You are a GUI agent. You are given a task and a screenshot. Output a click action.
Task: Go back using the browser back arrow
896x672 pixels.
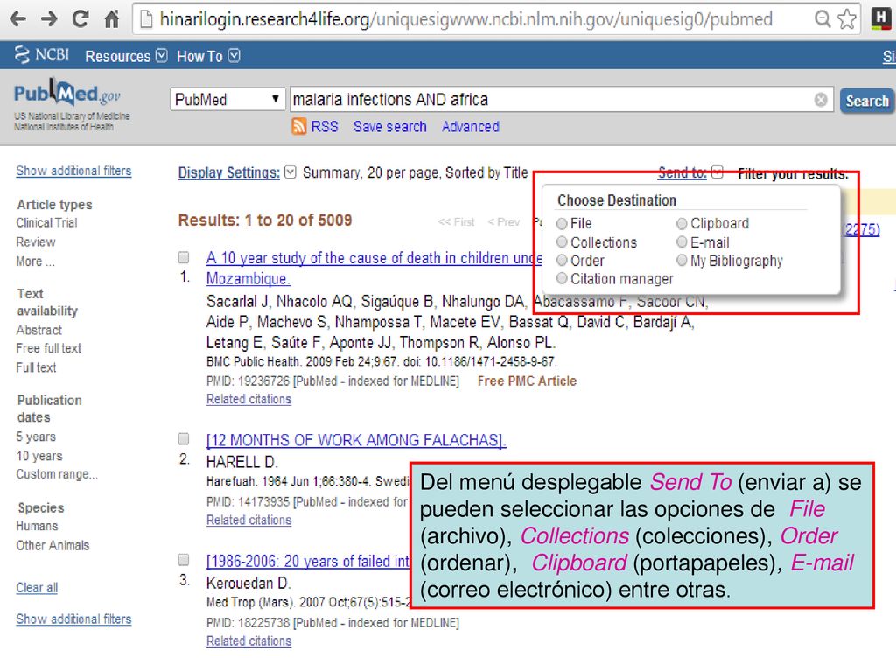pyautogui.click(x=17, y=19)
